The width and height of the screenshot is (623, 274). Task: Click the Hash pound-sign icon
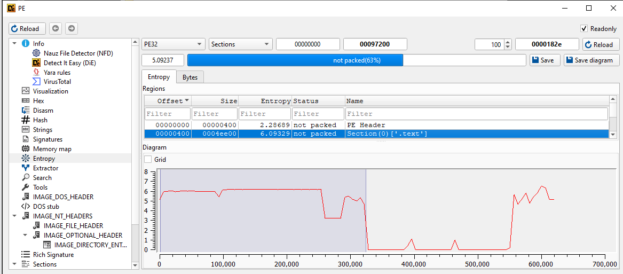[x=26, y=120]
